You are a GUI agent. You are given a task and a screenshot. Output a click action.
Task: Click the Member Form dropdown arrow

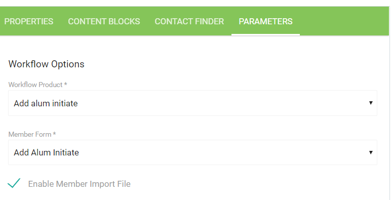[x=371, y=152]
